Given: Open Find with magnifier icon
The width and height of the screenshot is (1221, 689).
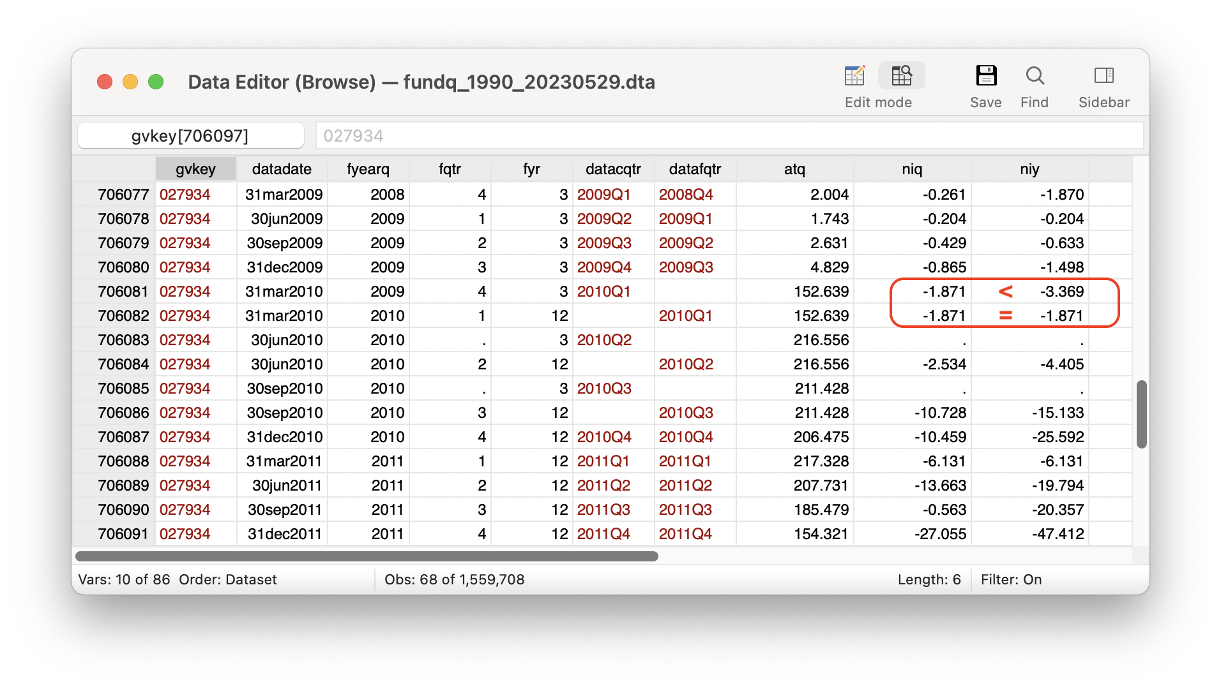Looking at the screenshot, I should coord(1035,76).
